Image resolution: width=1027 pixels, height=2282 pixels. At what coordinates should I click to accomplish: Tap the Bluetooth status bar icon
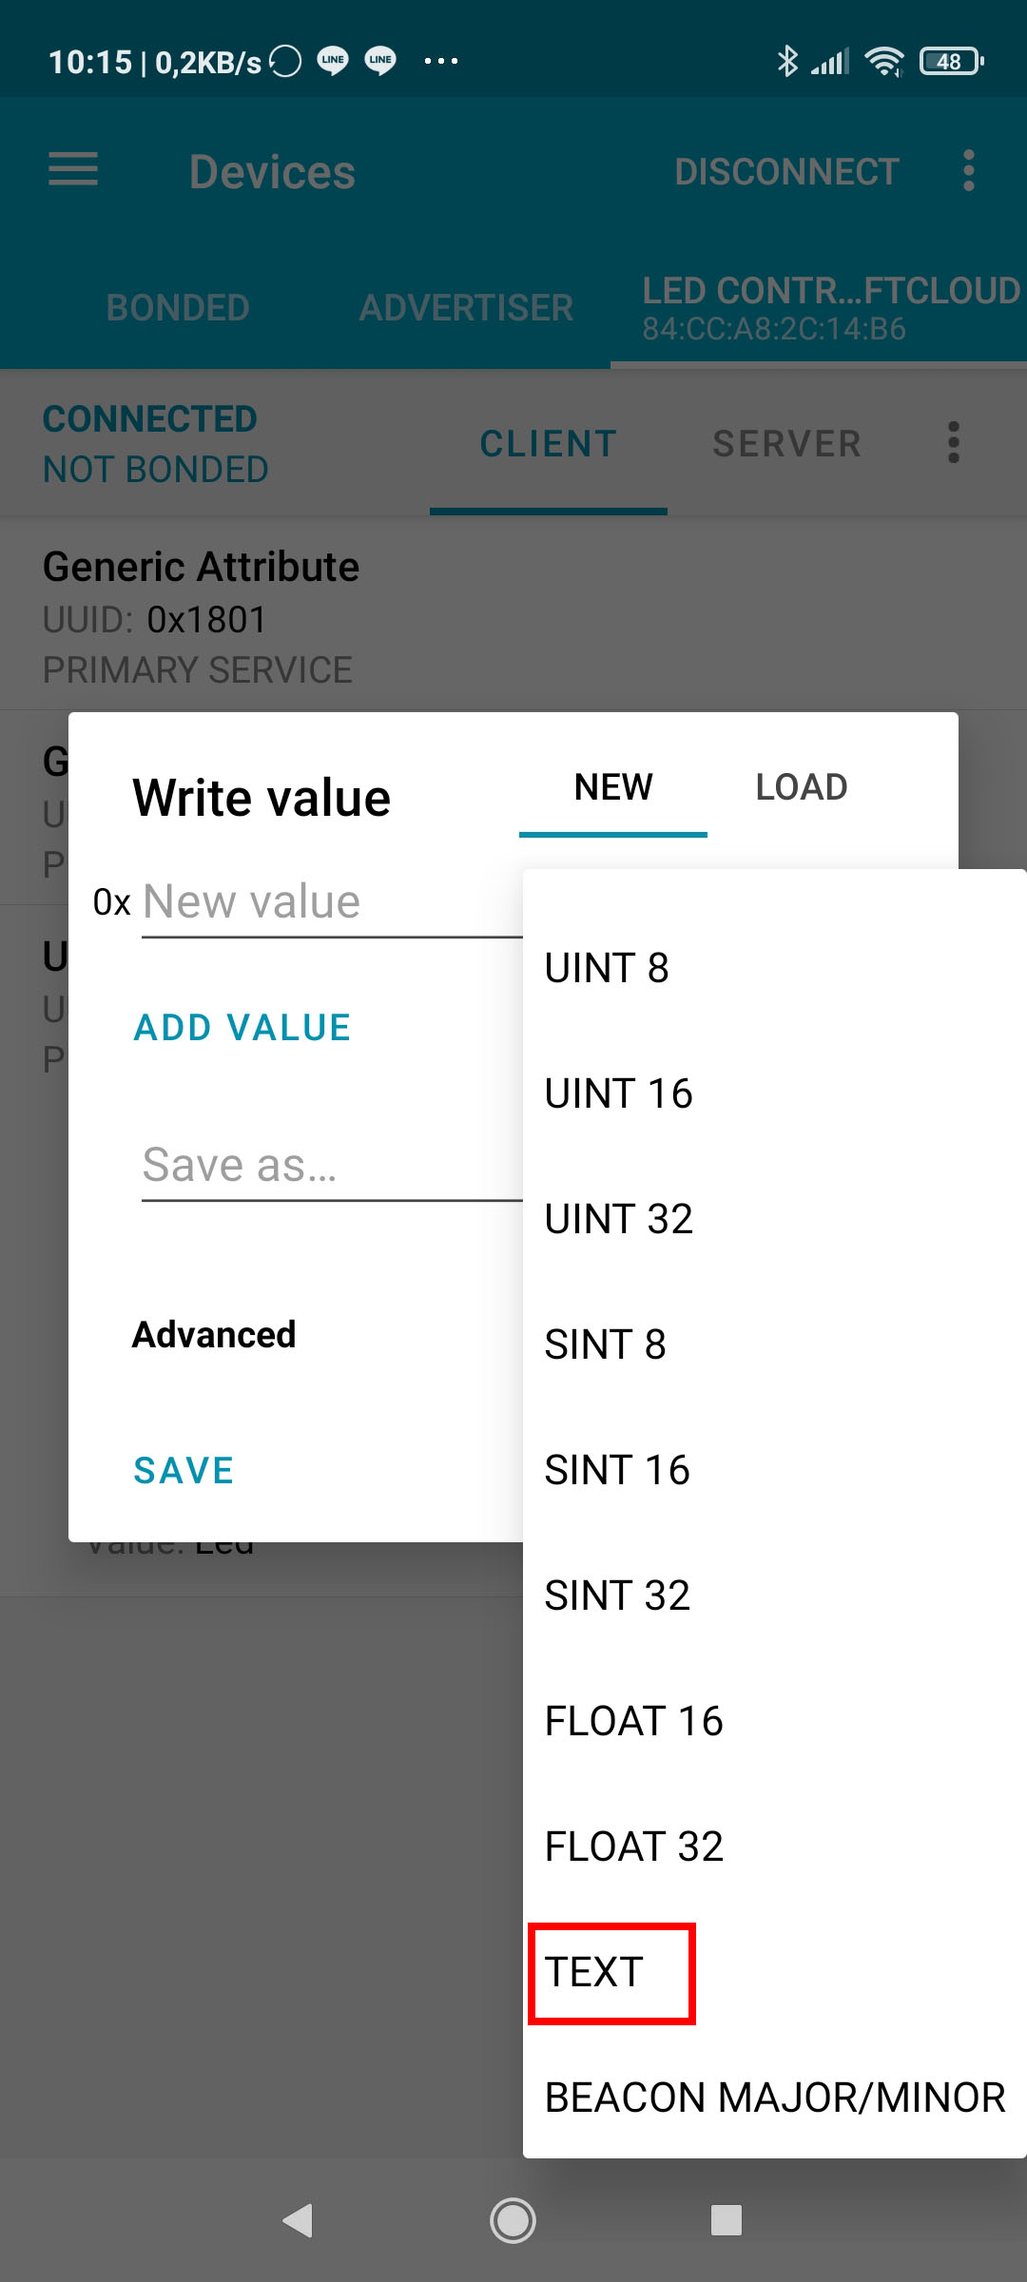point(787,62)
